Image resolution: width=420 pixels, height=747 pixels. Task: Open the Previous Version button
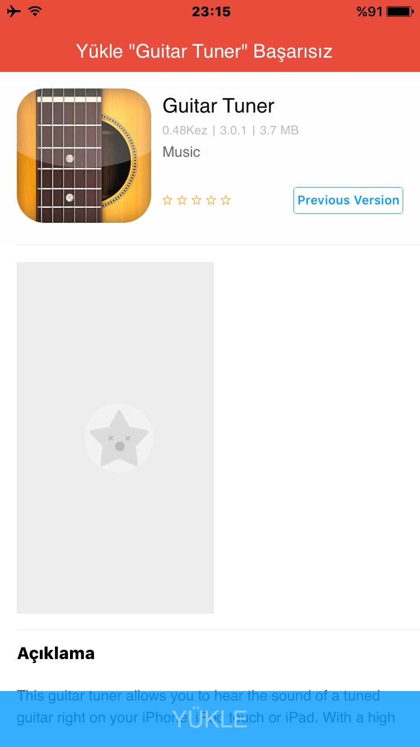[348, 200]
